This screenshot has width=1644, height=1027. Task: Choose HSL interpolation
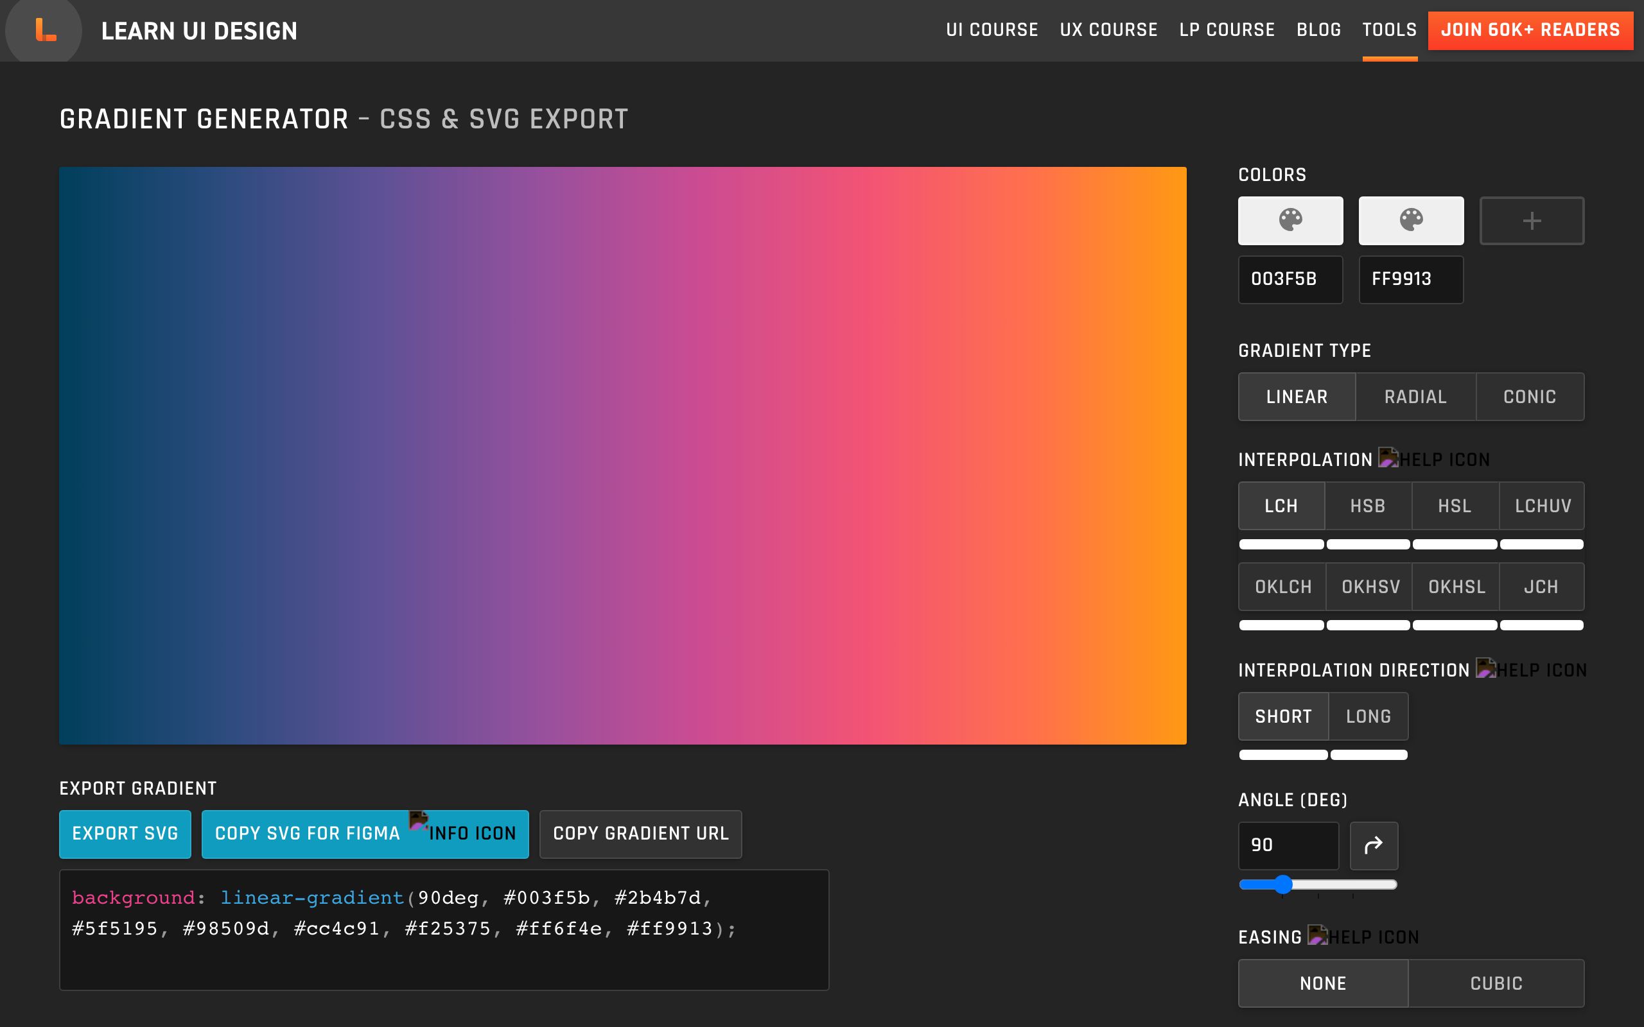1455,506
